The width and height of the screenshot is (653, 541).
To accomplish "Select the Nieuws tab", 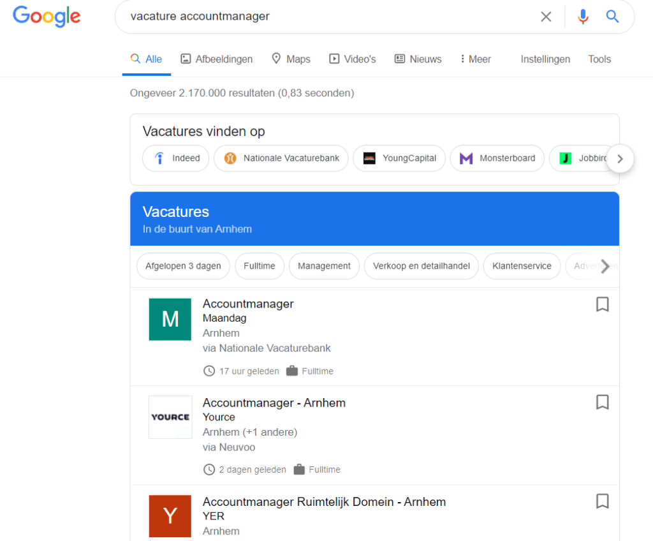I will pos(418,59).
